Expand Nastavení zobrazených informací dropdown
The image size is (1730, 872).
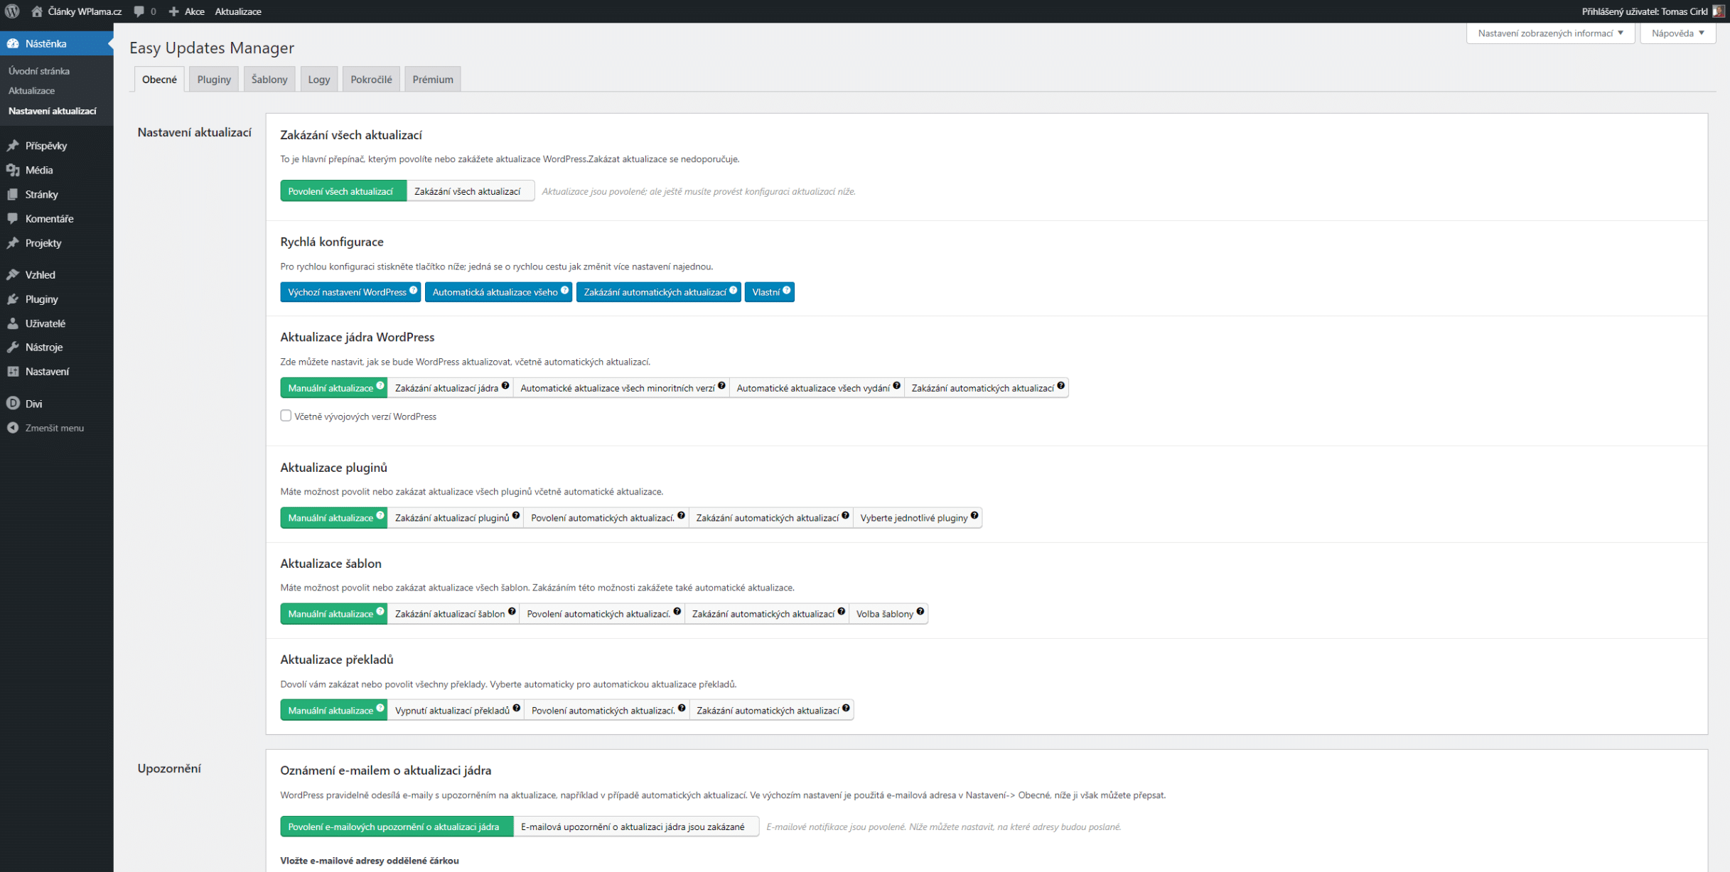[1550, 33]
